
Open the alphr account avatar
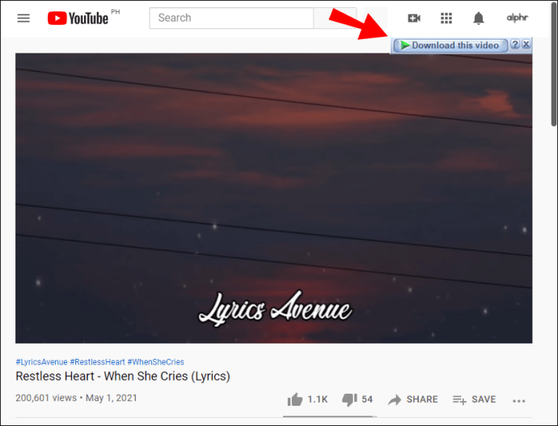pos(518,18)
